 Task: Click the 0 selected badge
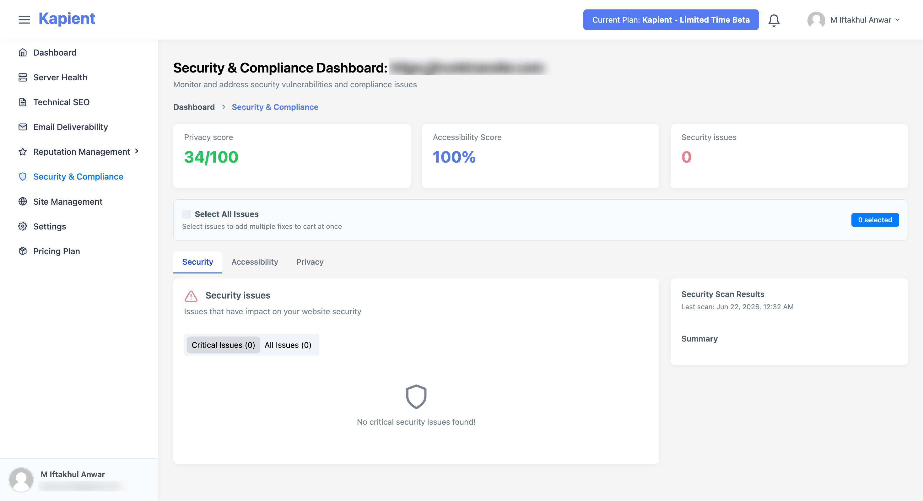(875, 220)
